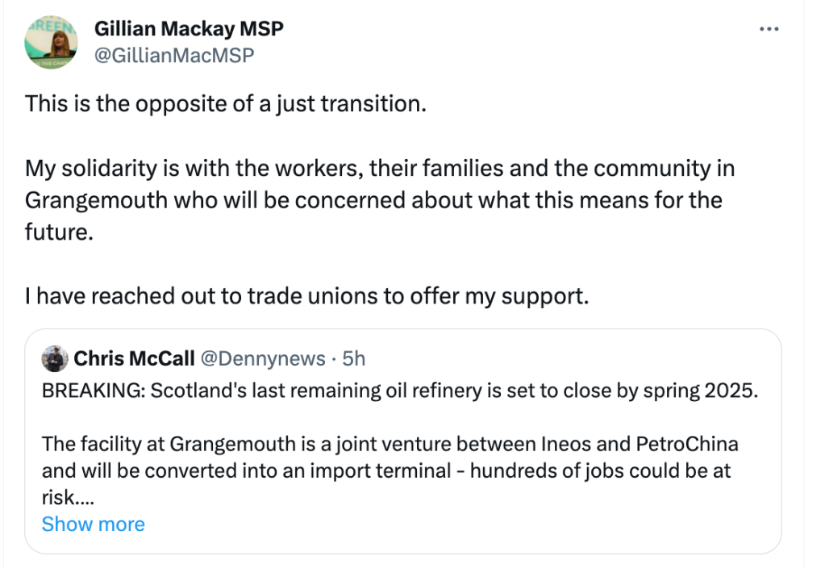Click the BREAKING headline line in quoted tweet
825x569 pixels.
point(399,391)
